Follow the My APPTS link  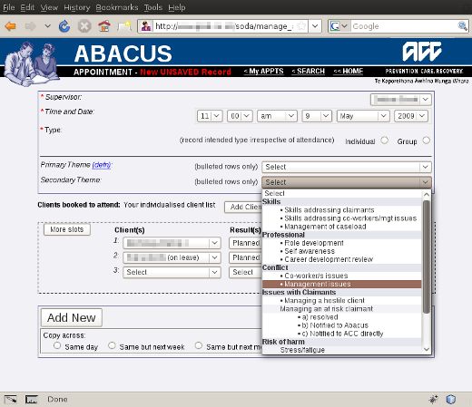[263, 72]
